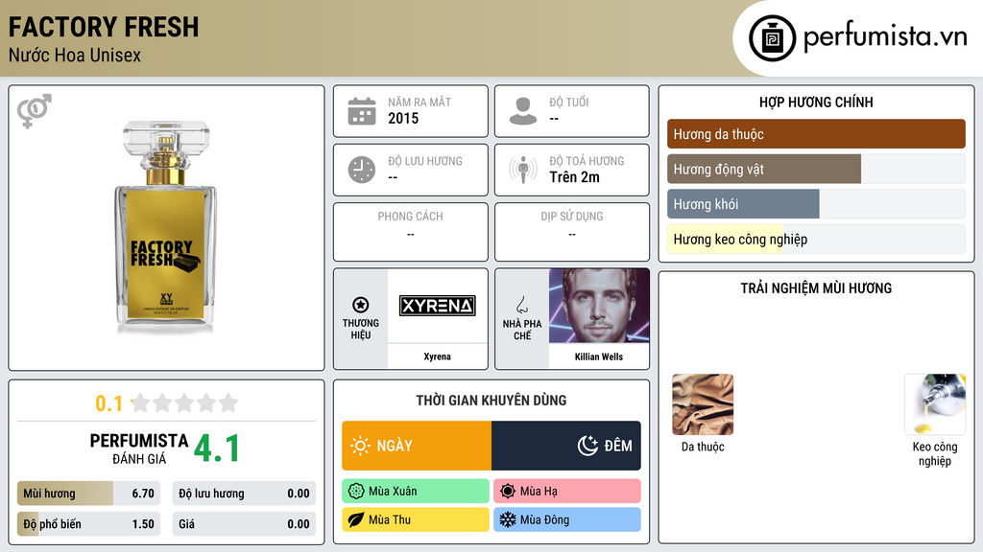
Task: Click the sun icon in the Ngày bar
Action: [x=360, y=446]
